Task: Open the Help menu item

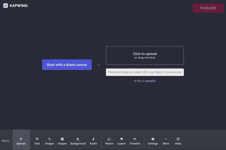Action: pos(178,141)
